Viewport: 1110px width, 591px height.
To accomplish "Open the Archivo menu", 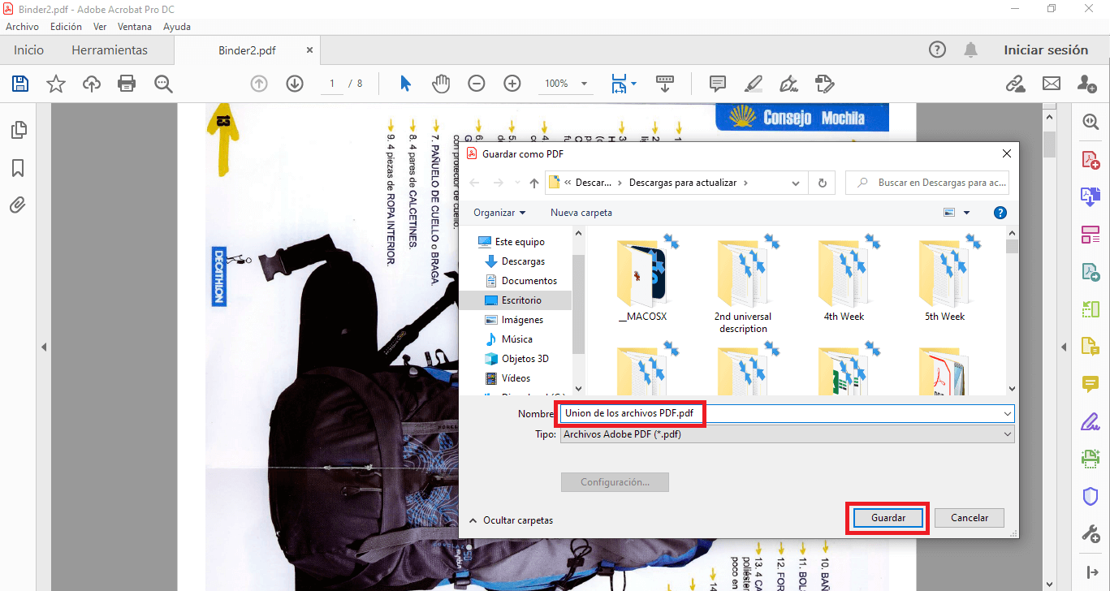I will click(x=22, y=27).
